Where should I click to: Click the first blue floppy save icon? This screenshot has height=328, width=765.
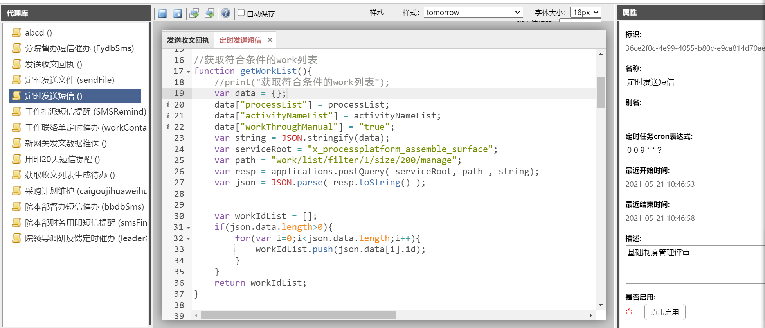tap(162, 13)
